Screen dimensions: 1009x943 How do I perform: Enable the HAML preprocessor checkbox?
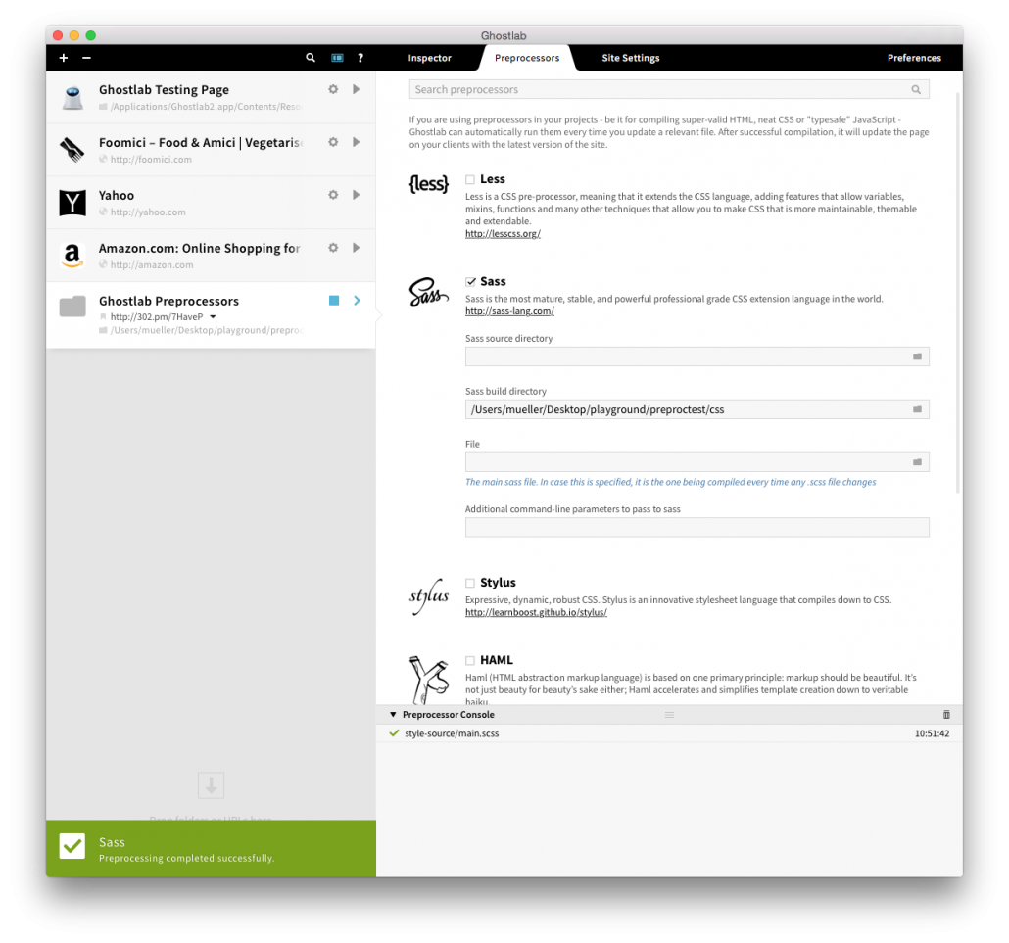pyautogui.click(x=470, y=661)
